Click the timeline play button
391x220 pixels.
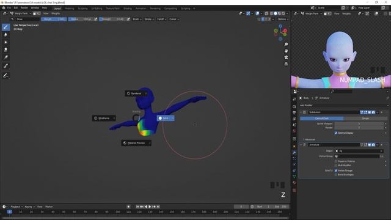click(150, 207)
